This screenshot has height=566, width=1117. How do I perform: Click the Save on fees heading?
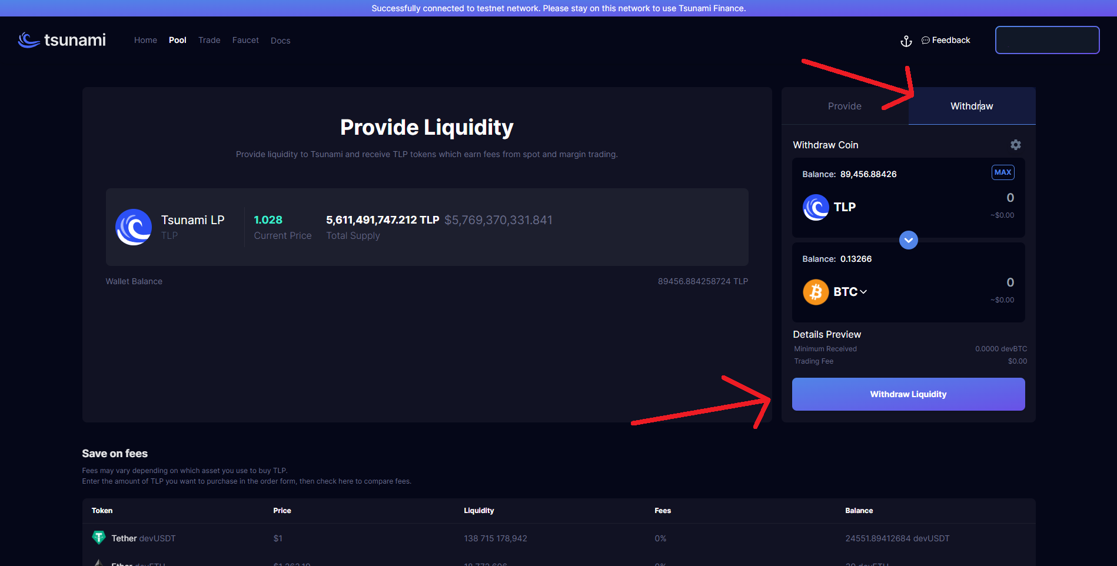pyautogui.click(x=115, y=454)
